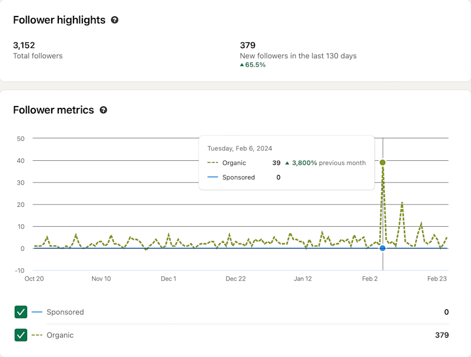Click the Oct 20 axis date label
This screenshot has height=357, width=471.
pos(34,279)
